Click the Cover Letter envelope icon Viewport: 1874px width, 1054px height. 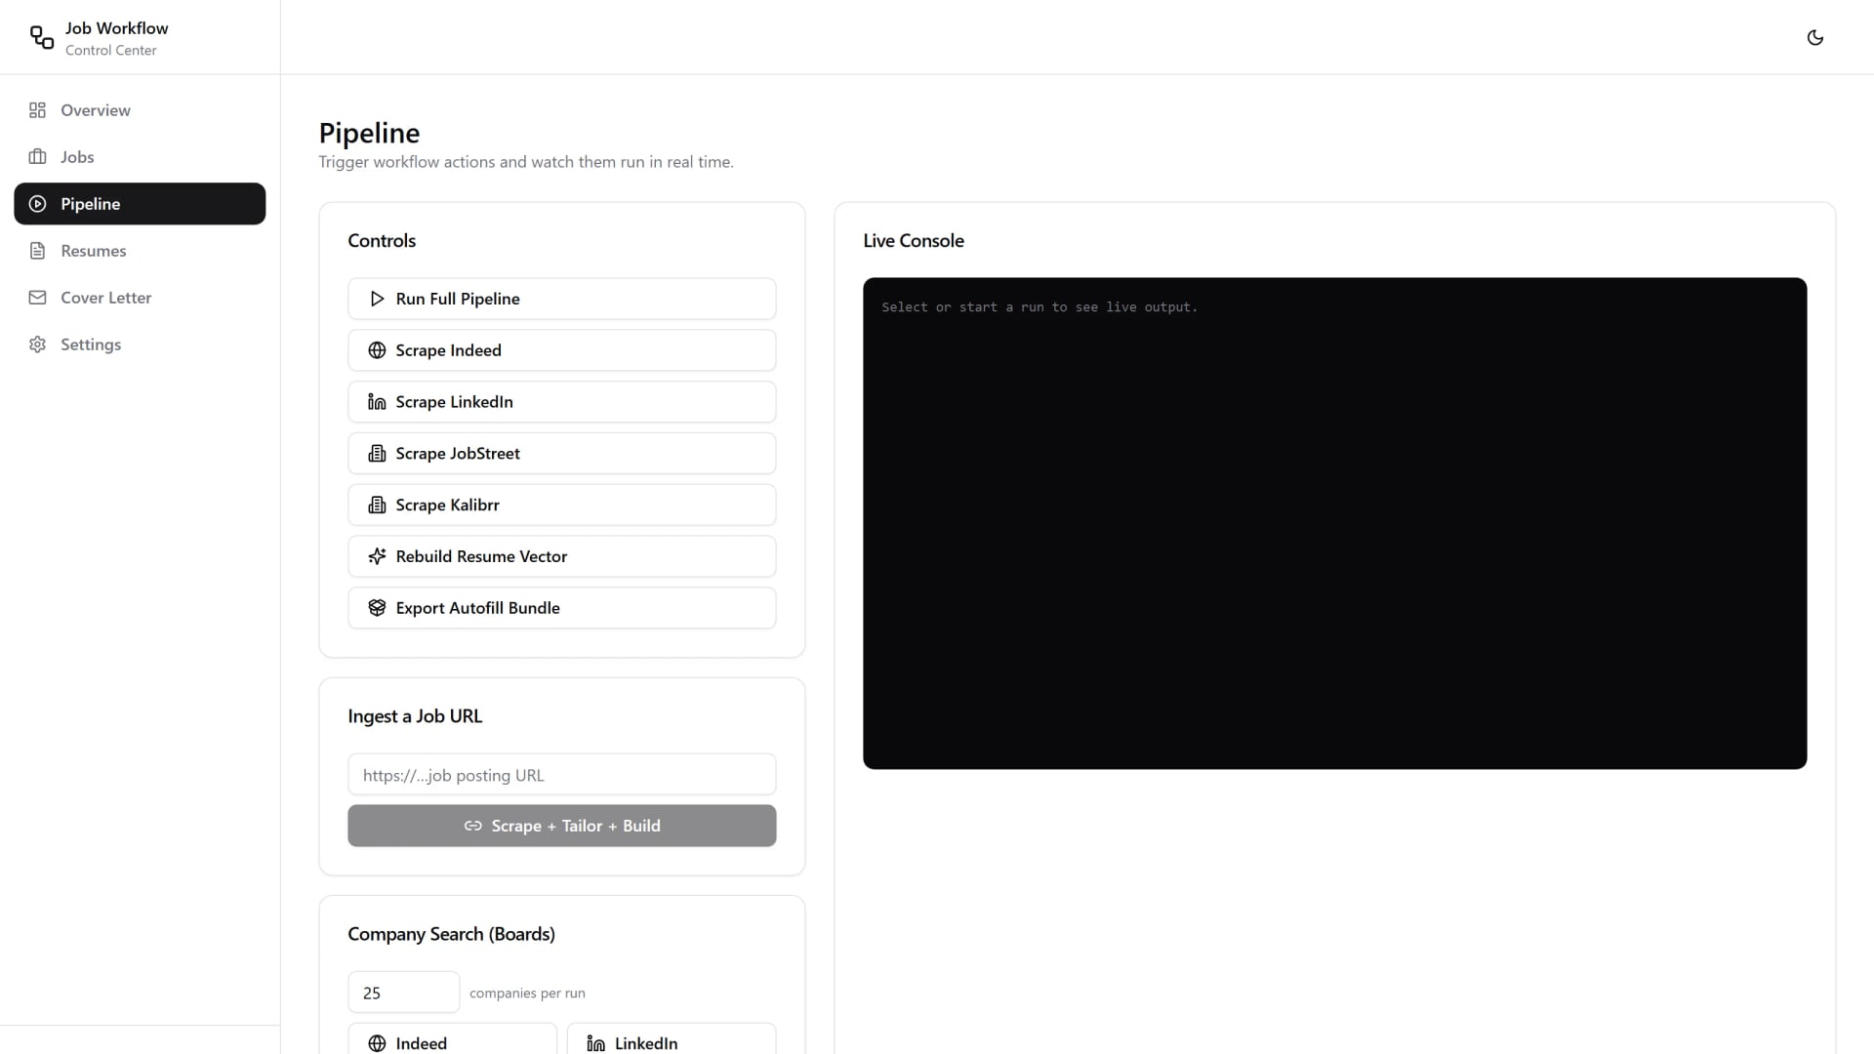tap(37, 298)
